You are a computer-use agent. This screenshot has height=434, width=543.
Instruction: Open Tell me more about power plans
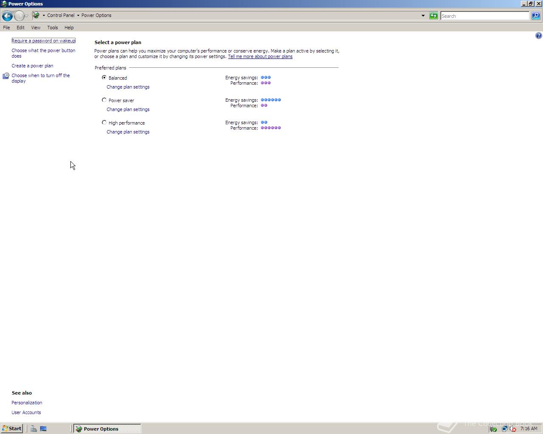pos(260,56)
